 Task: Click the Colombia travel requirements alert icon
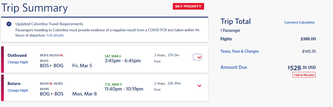pyautogui.click(x=9, y=24)
